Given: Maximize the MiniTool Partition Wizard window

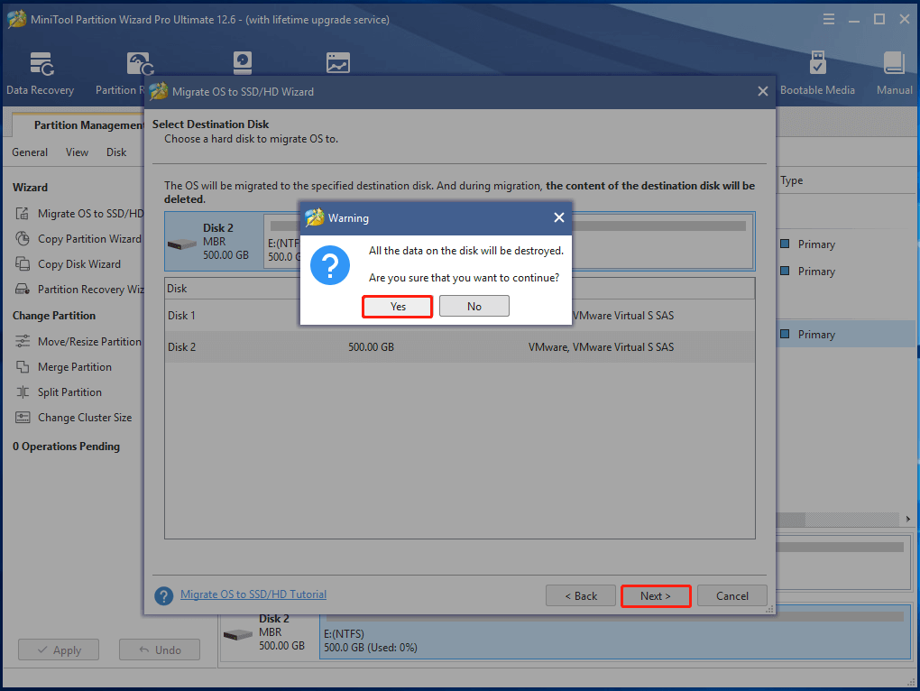Looking at the screenshot, I should pos(879,19).
